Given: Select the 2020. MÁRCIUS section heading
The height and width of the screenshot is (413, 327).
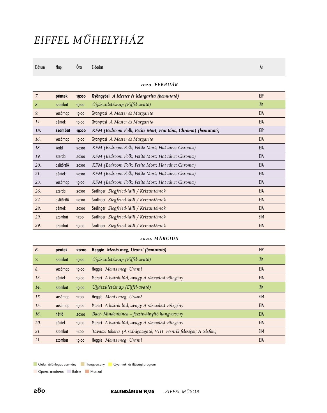Looking at the screenshot, I should click(159, 239).
